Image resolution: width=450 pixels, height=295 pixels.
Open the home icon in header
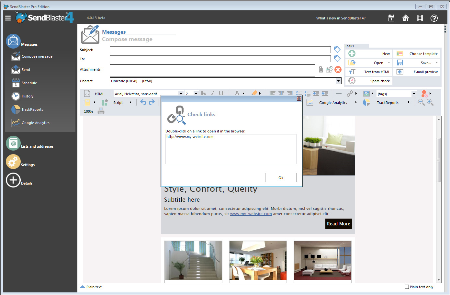[x=405, y=18]
